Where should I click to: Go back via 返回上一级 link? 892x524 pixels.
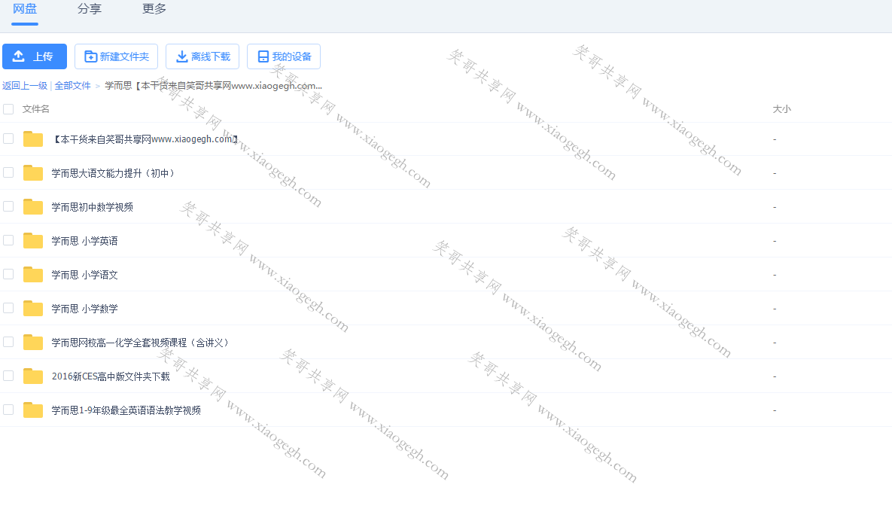click(x=24, y=86)
